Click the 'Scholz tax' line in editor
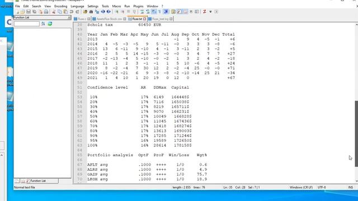This screenshot has width=358, height=201. pyautogui.click(x=124, y=25)
